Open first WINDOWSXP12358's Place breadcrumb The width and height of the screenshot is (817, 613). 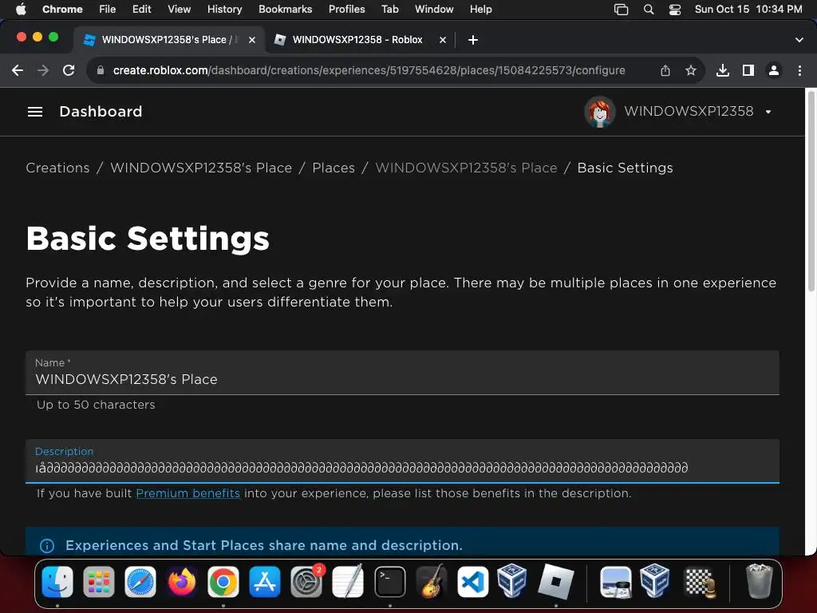click(x=201, y=168)
